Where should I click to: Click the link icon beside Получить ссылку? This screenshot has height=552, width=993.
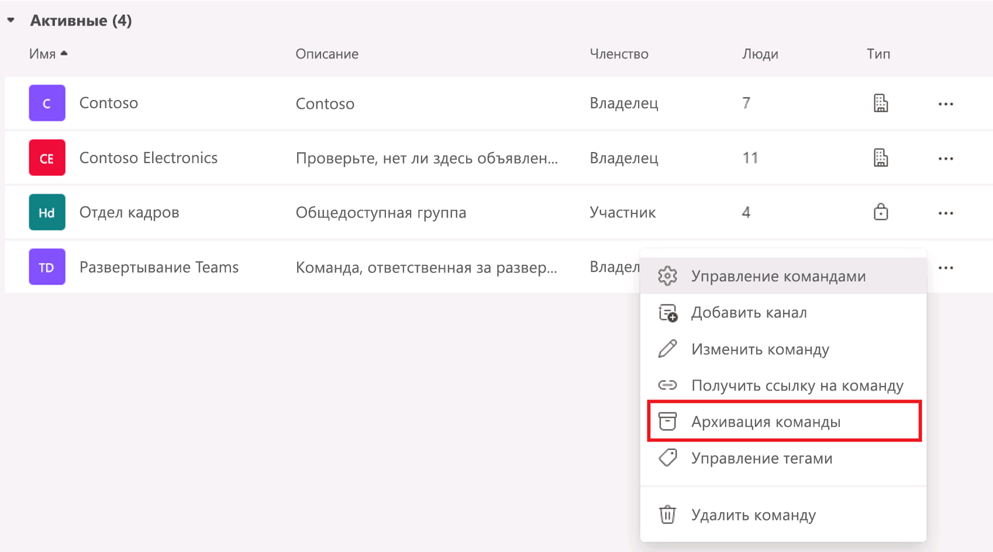pyautogui.click(x=667, y=385)
